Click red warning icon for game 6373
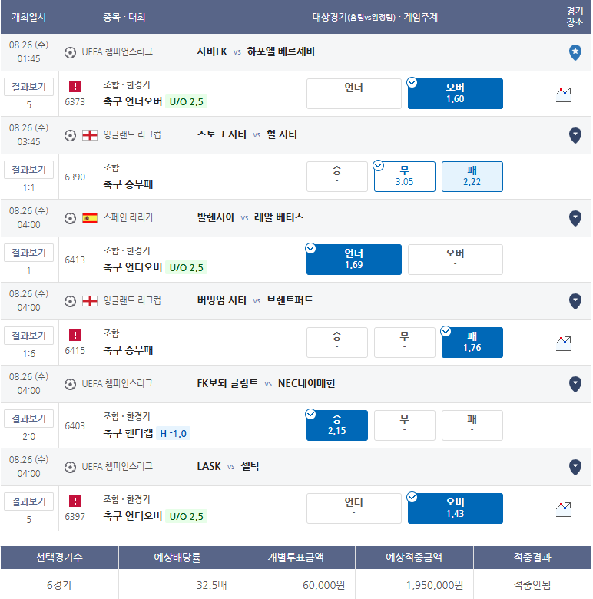The image size is (593, 599). click(x=75, y=86)
